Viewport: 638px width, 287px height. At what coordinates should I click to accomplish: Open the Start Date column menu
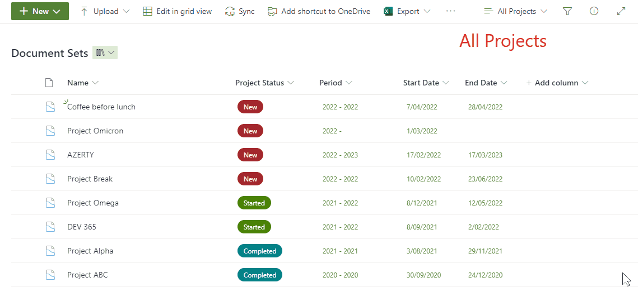point(426,83)
